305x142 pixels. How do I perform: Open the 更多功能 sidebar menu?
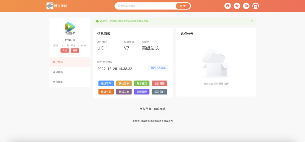[x=70, y=82]
